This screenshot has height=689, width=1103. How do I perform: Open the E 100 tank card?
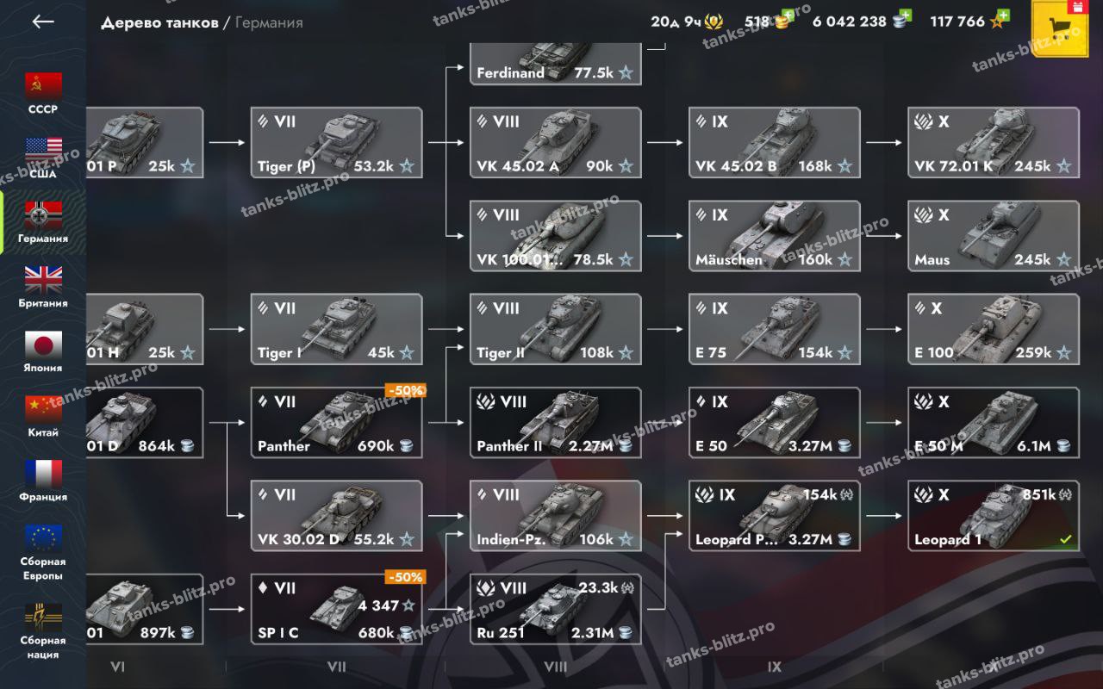coord(994,329)
